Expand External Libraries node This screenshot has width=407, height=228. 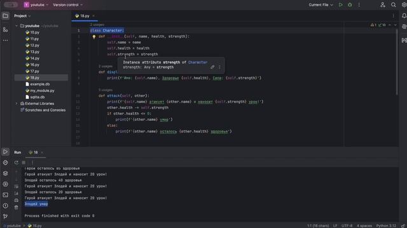coord(17,103)
